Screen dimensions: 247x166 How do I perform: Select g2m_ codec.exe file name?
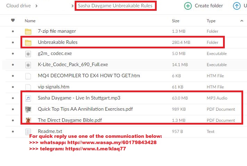[x=55, y=54]
